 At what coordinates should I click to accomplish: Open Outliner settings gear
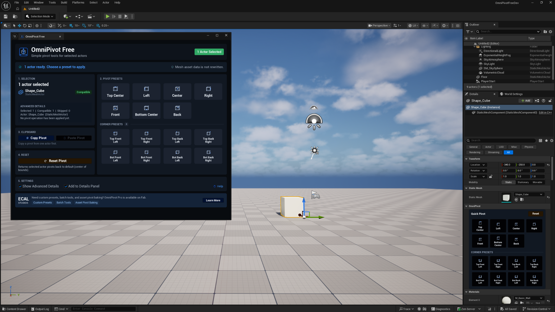click(x=550, y=31)
